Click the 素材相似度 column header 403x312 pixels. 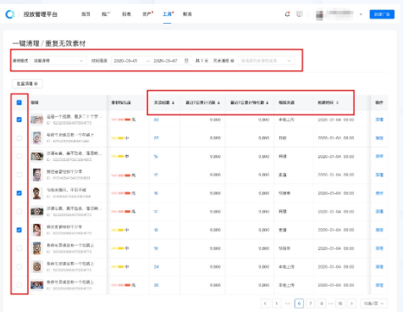click(x=121, y=103)
